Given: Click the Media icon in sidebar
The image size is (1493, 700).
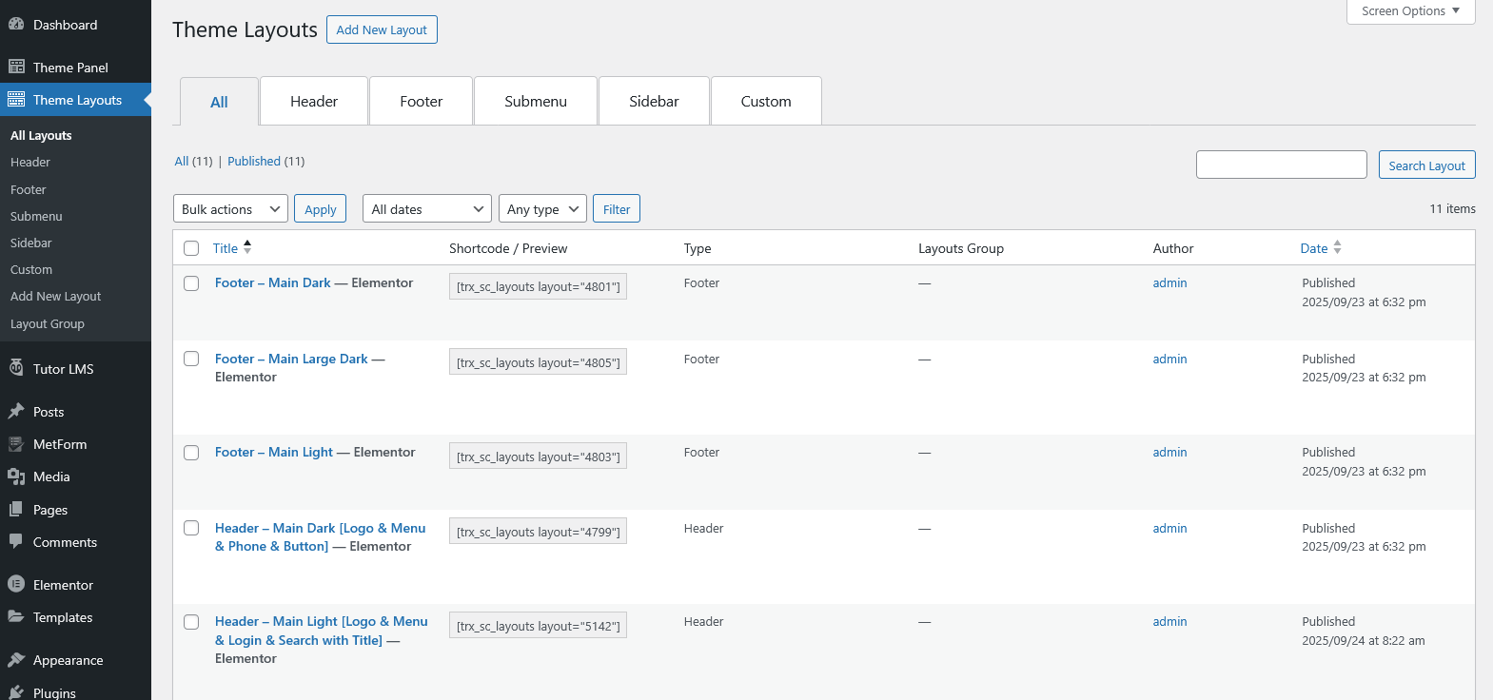Looking at the screenshot, I should [x=16, y=476].
